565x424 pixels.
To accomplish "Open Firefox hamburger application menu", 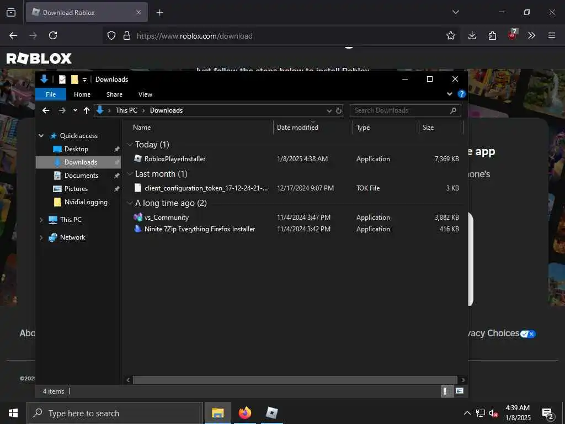I will pos(552,35).
